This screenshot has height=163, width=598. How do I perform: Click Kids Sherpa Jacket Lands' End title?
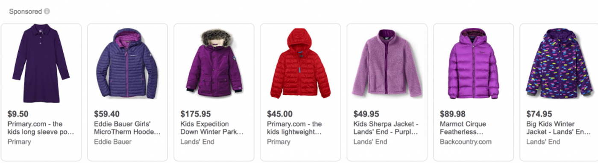(x=386, y=128)
